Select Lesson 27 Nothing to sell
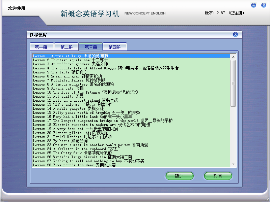 [x=131, y=161]
